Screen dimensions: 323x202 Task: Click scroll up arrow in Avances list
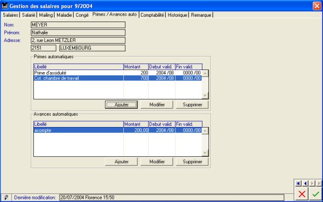(205, 131)
